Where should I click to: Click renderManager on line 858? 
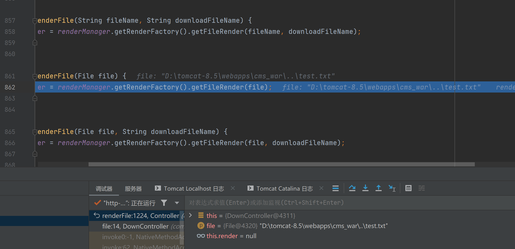[84, 32]
